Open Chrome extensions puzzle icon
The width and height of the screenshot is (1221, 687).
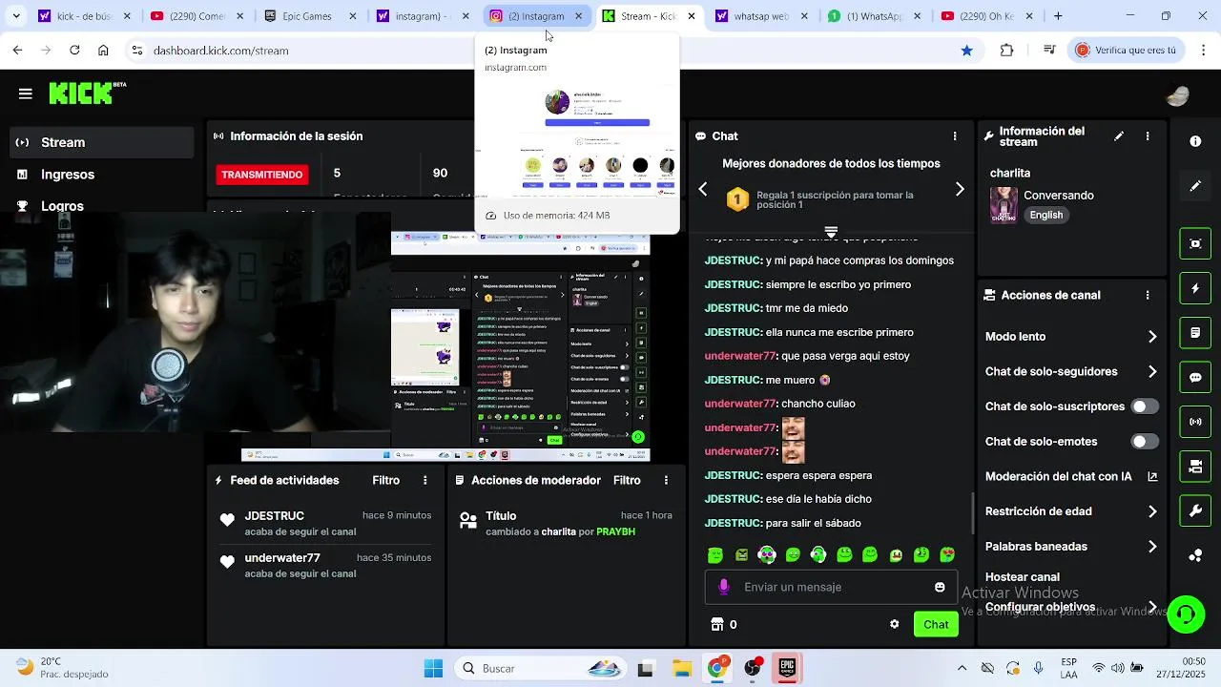click(x=1006, y=51)
